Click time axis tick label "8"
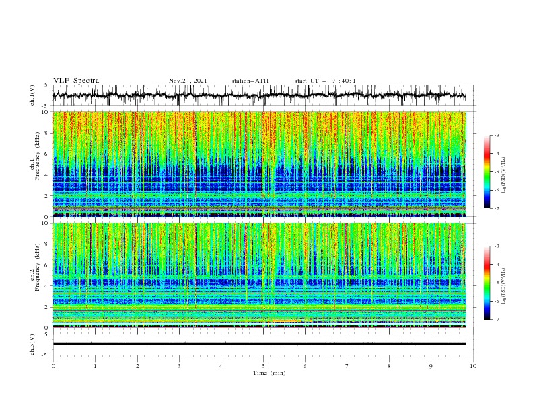The height and width of the screenshot is (411, 533). coord(389,366)
